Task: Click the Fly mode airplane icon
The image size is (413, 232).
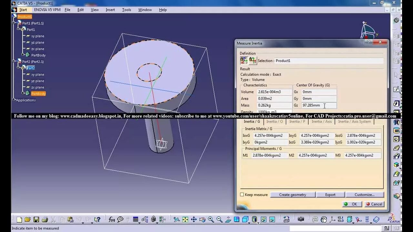Action: 176,219
